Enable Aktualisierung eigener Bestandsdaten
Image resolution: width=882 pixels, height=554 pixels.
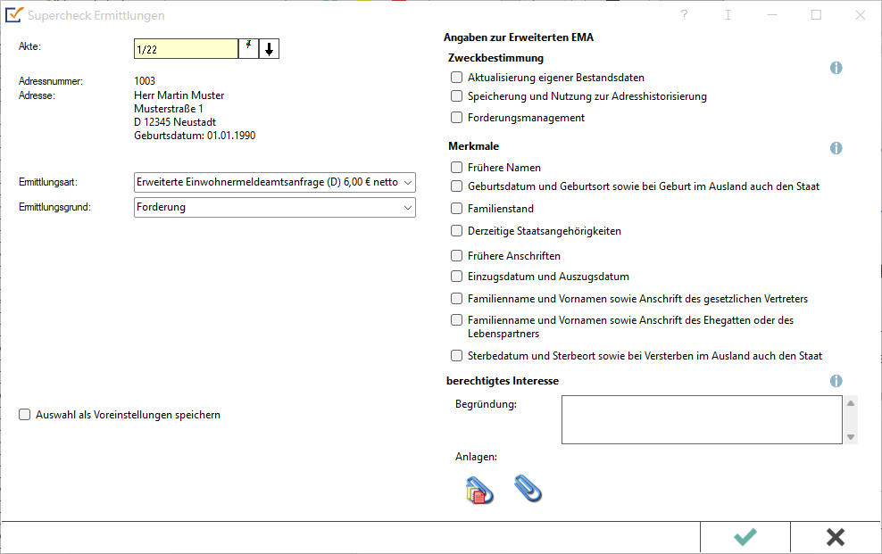(x=457, y=77)
